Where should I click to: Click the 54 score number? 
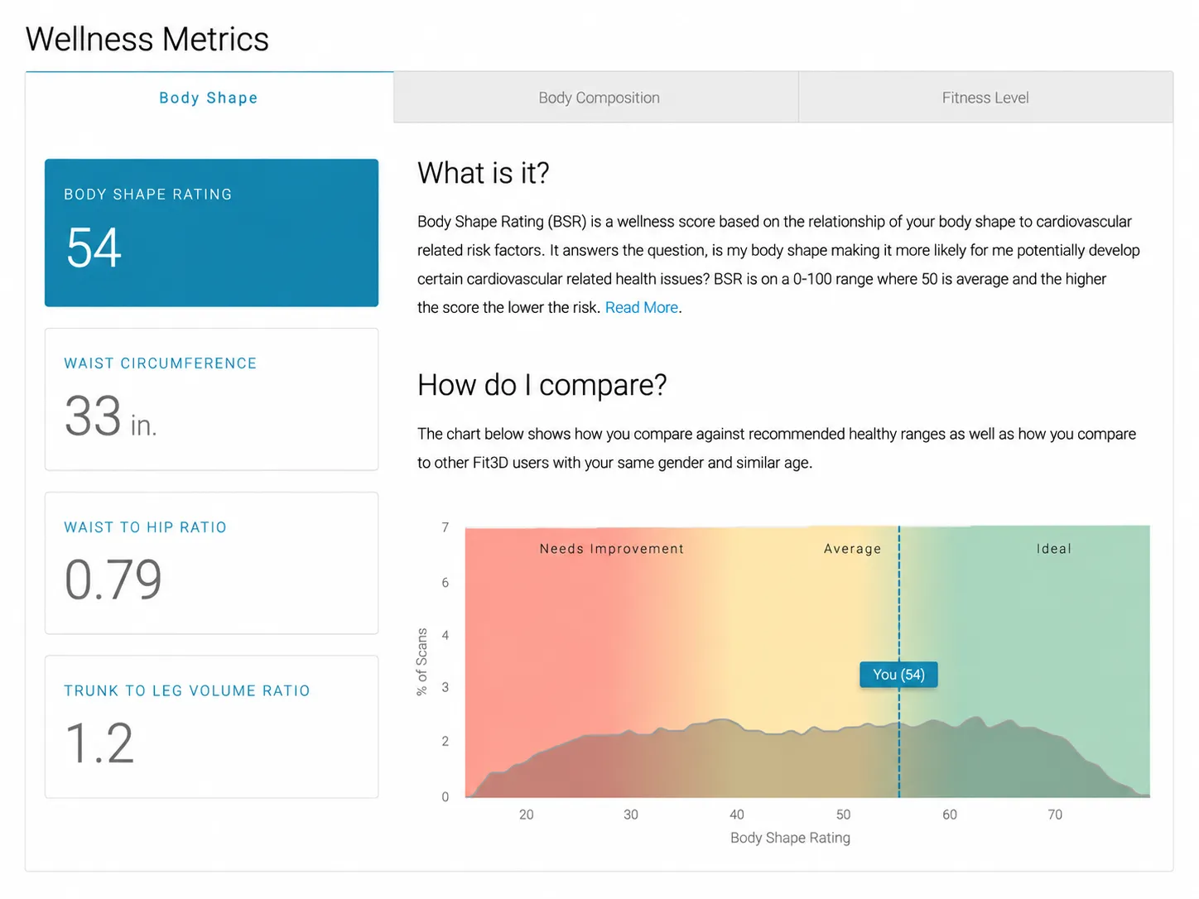(94, 248)
